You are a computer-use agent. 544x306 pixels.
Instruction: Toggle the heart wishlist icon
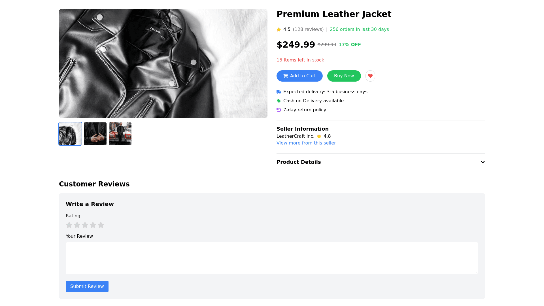[x=370, y=76]
